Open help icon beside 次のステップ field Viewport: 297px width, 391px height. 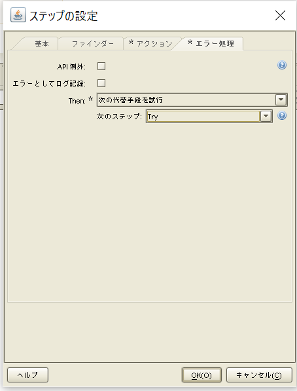(282, 116)
